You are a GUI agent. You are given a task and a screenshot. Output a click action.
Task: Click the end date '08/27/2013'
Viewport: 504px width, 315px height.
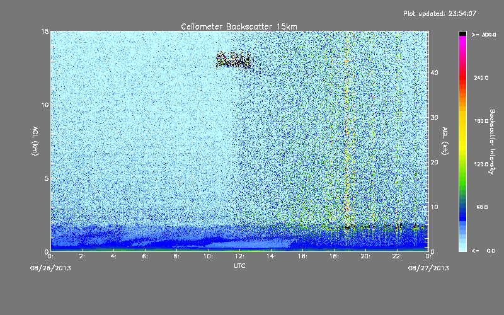[428, 268]
